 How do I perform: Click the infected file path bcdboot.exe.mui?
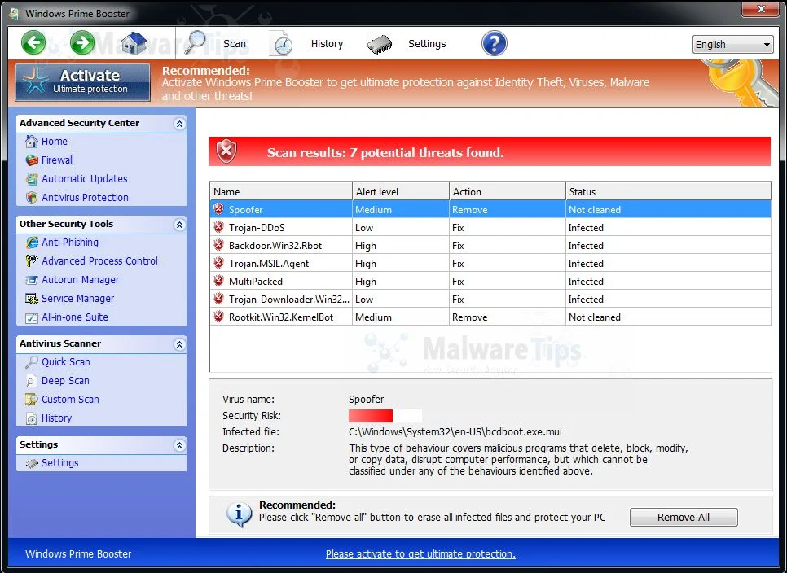[x=455, y=431]
